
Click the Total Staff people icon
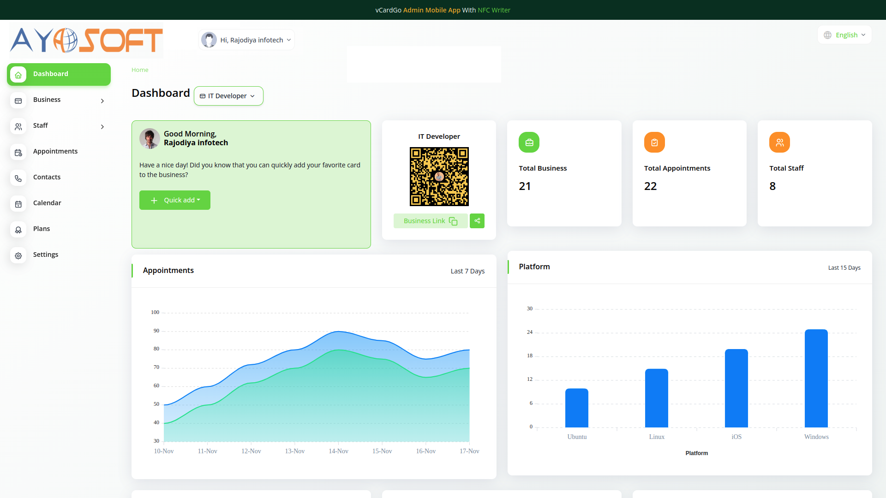pyautogui.click(x=779, y=142)
